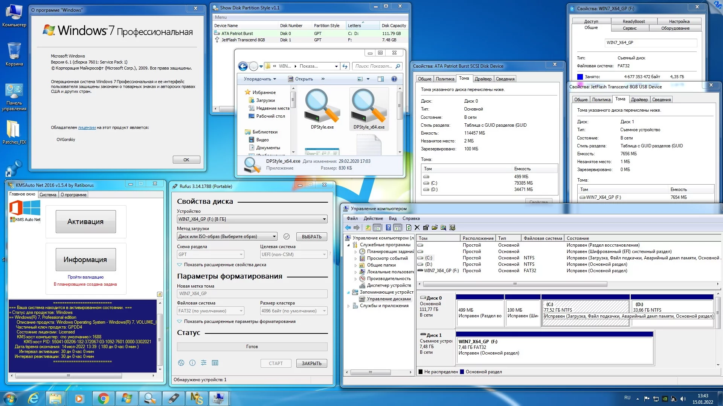Screen dimensions: 723x406
Task: Toggle the console tree pane toolbar button
Action: point(377,227)
